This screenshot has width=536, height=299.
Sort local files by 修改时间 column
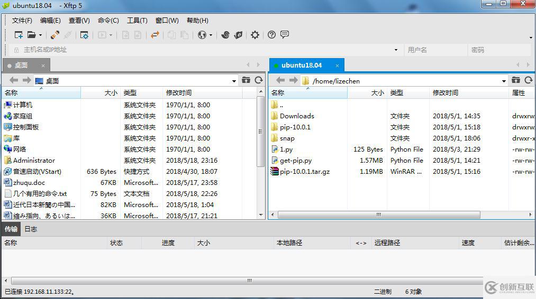202,93
